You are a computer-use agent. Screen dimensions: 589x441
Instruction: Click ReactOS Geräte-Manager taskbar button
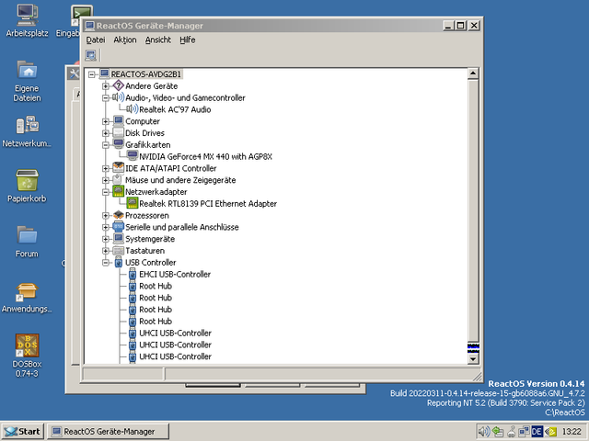pyautogui.click(x=109, y=431)
